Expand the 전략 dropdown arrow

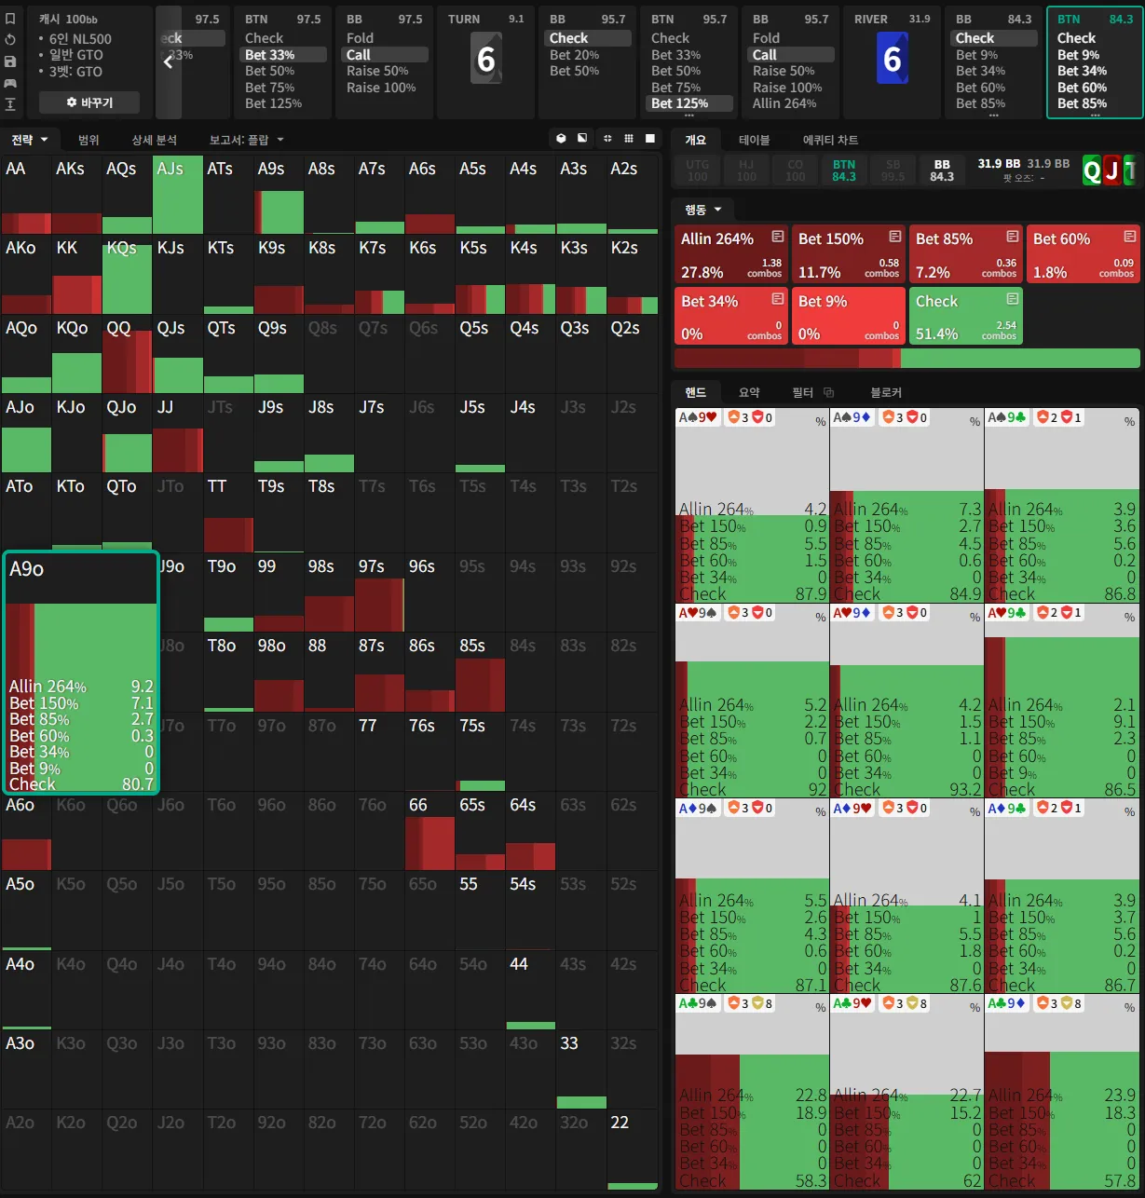point(45,140)
